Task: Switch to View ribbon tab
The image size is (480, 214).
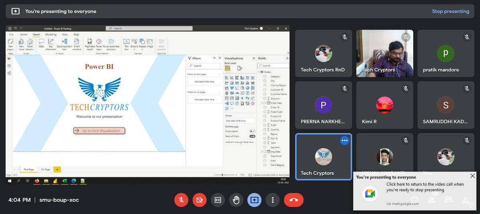Action: tap(65, 35)
